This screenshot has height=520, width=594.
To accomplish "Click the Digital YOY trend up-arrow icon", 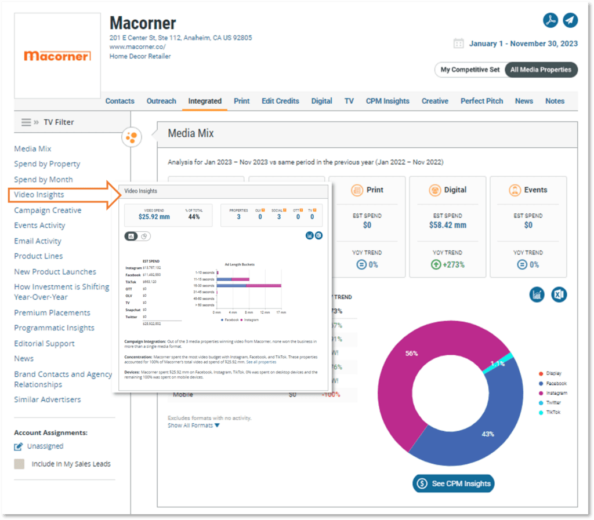I will pos(436,264).
